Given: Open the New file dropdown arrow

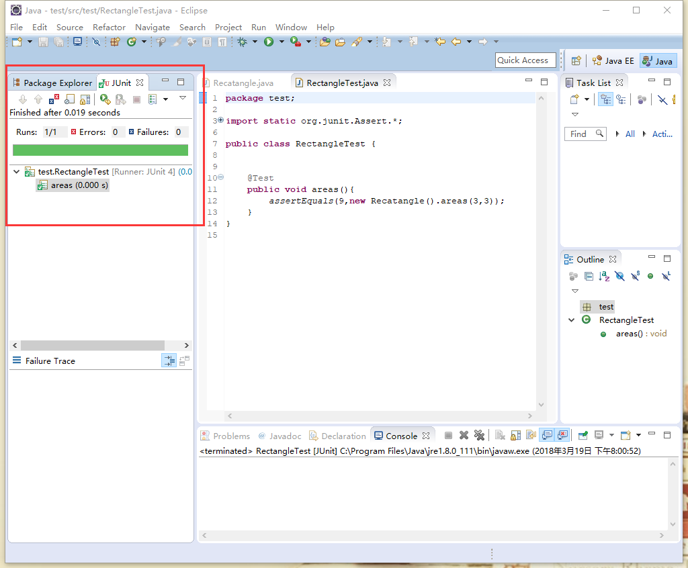Looking at the screenshot, I should click(30, 42).
